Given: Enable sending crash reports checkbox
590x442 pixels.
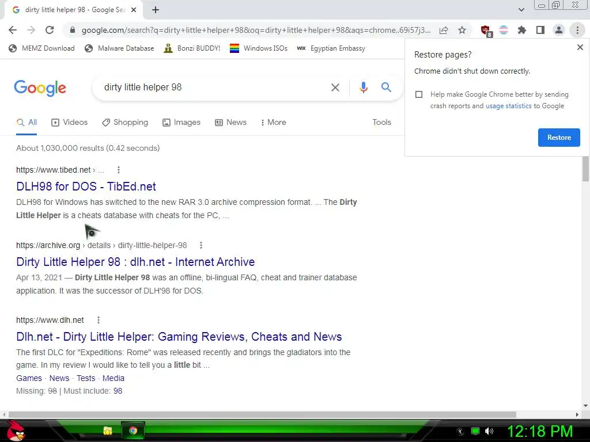Looking at the screenshot, I should (x=419, y=94).
